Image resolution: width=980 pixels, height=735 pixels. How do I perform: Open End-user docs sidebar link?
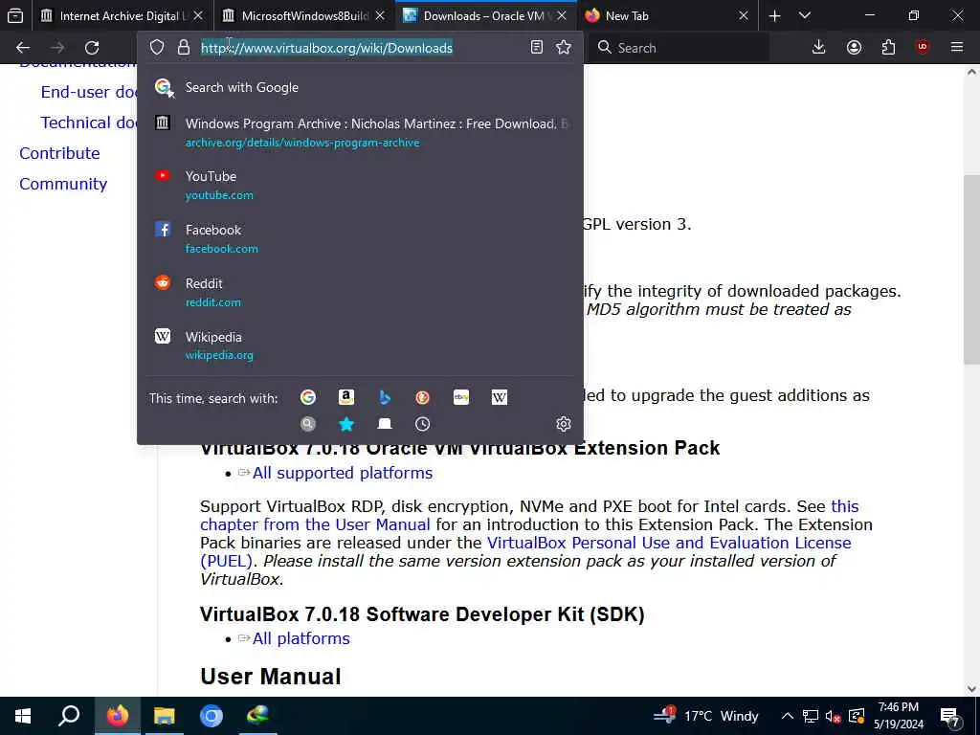(x=89, y=92)
